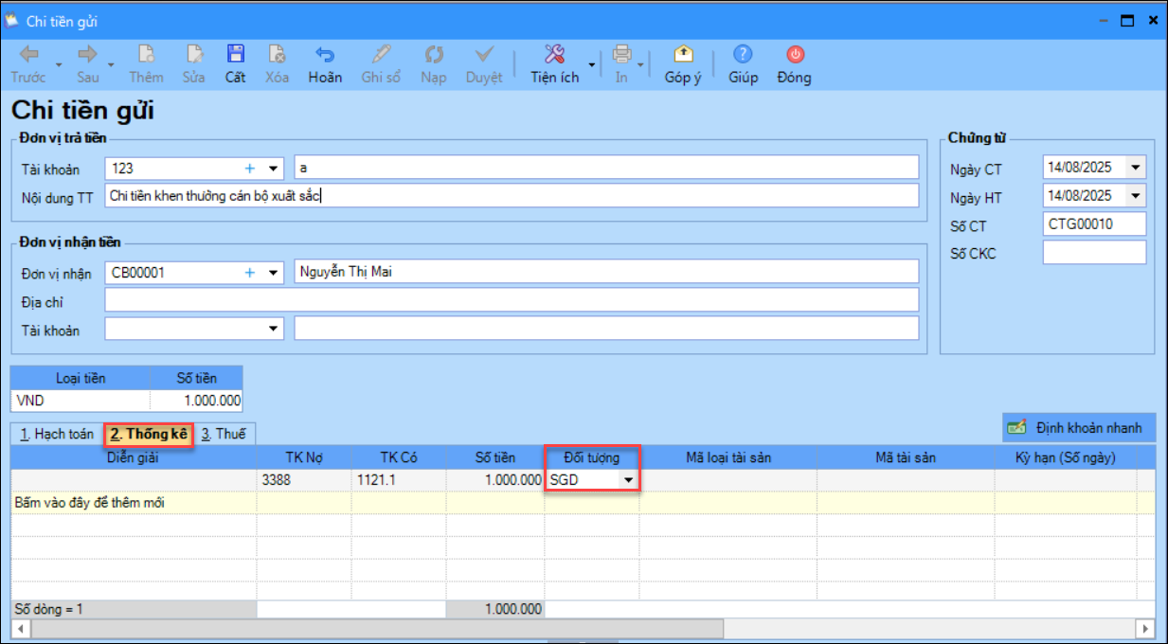Click the Cất save icon
1168x644 pixels.
[235, 55]
